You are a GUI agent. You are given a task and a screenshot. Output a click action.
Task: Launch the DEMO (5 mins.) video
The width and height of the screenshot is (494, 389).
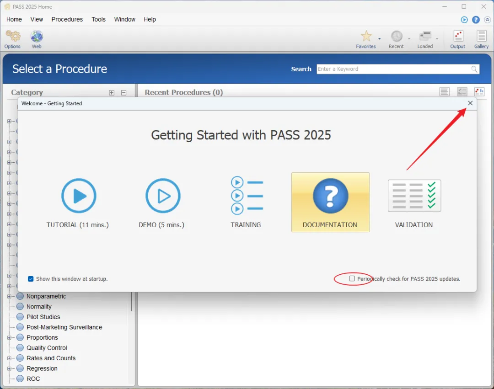pyautogui.click(x=162, y=196)
